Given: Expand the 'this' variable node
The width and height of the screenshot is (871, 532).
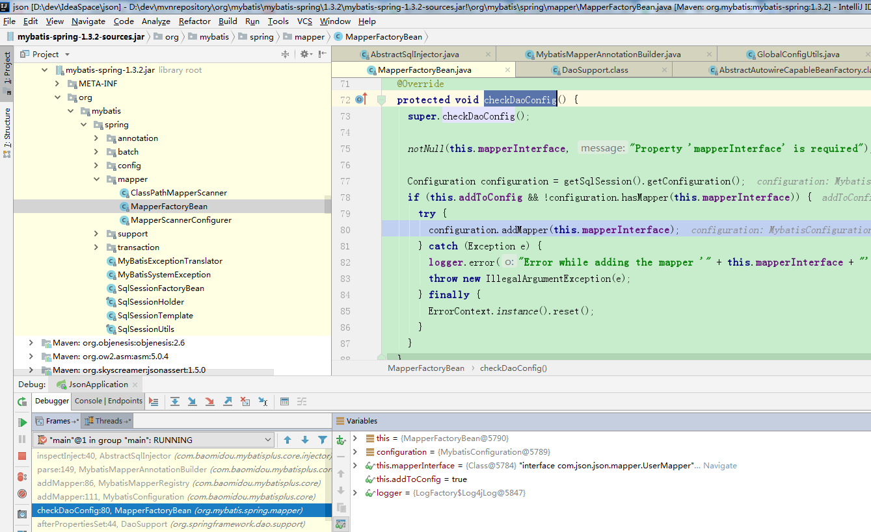Looking at the screenshot, I should [355, 438].
